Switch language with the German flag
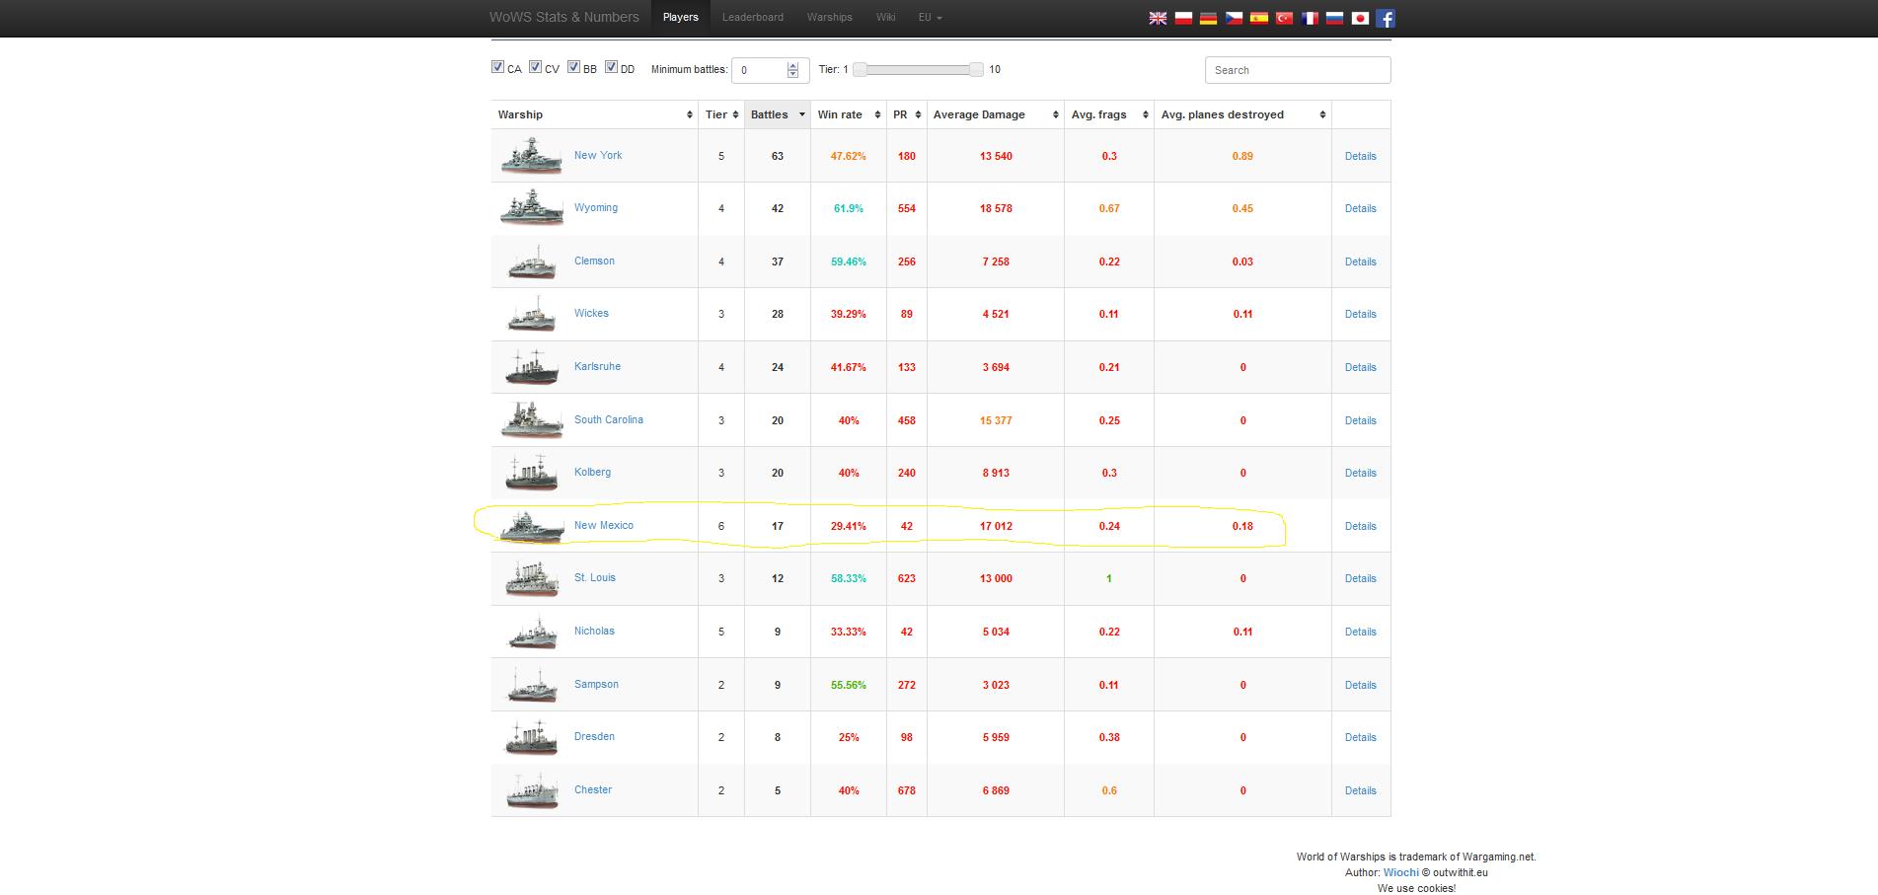Screen dimensions: 1878x895 tap(1208, 18)
